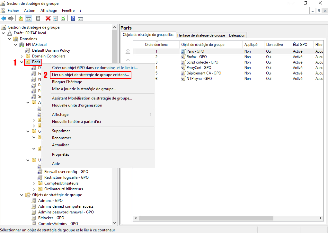This screenshot has width=328, height=233.
Task: Select 'Bloquer l'héritage' in context menu
Action: (x=67, y=82)
